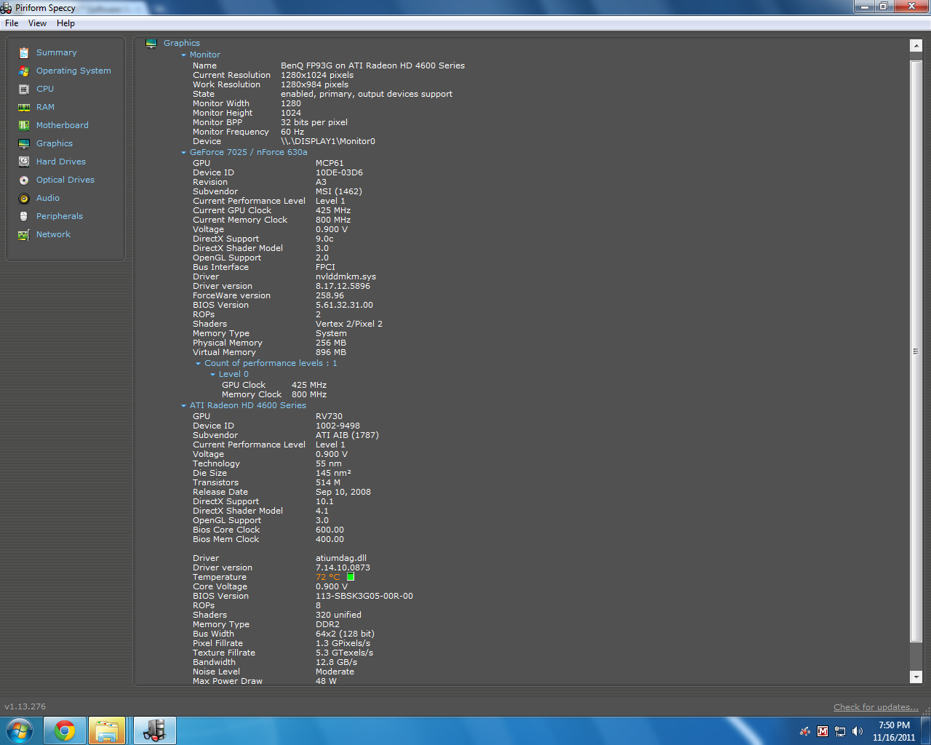Open the RAM section
The width and height of the screenshot is (931, 745).
tap(45, 107)
